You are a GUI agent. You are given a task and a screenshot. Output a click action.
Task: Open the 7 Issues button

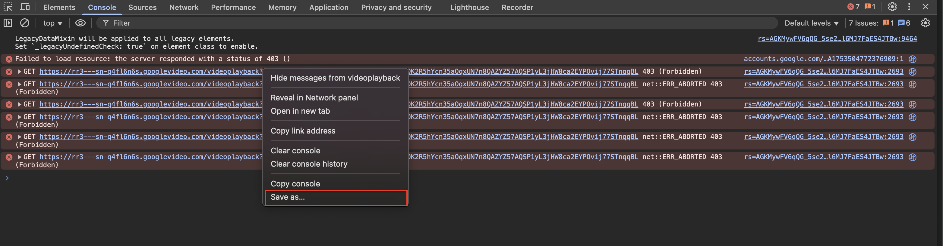(x=879, y=23)
